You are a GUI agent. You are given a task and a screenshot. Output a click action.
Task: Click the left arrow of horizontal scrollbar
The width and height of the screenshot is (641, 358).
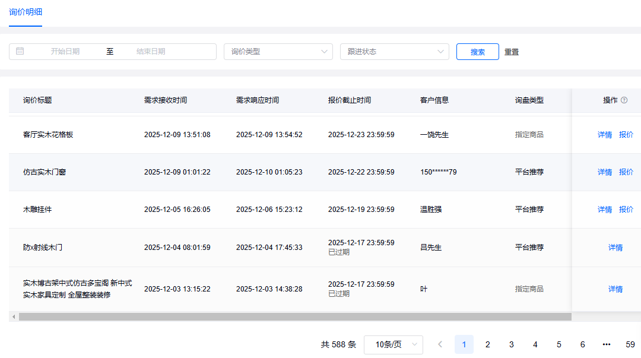click(x=13, y=317)
